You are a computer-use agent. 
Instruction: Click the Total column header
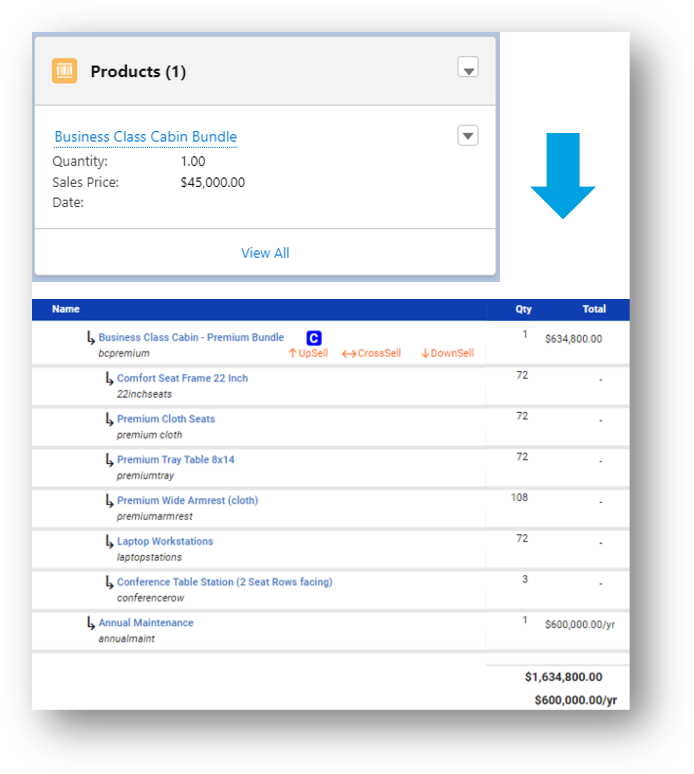(594, 309)
